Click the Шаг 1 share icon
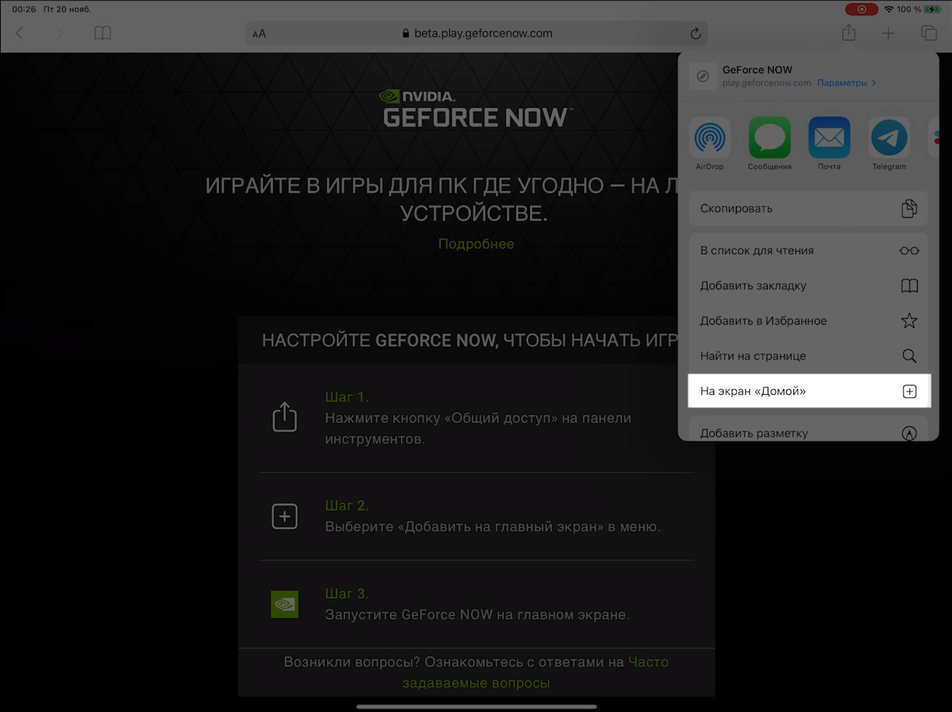The image size is (952, 712). [x=285, y=417]
